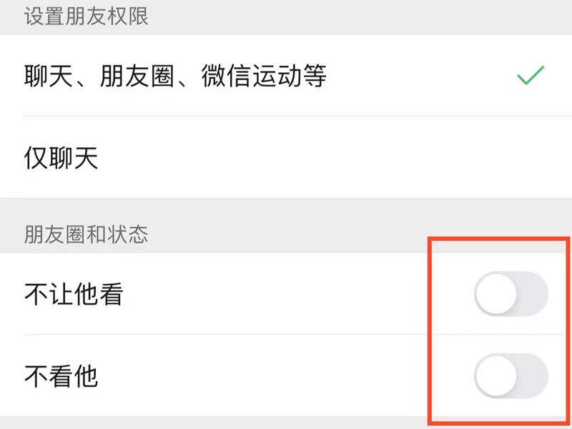This screenshot has width=572, height=429.
Task: Click the grey track of "不让他看" switch
Action: [x=533, y=294]
